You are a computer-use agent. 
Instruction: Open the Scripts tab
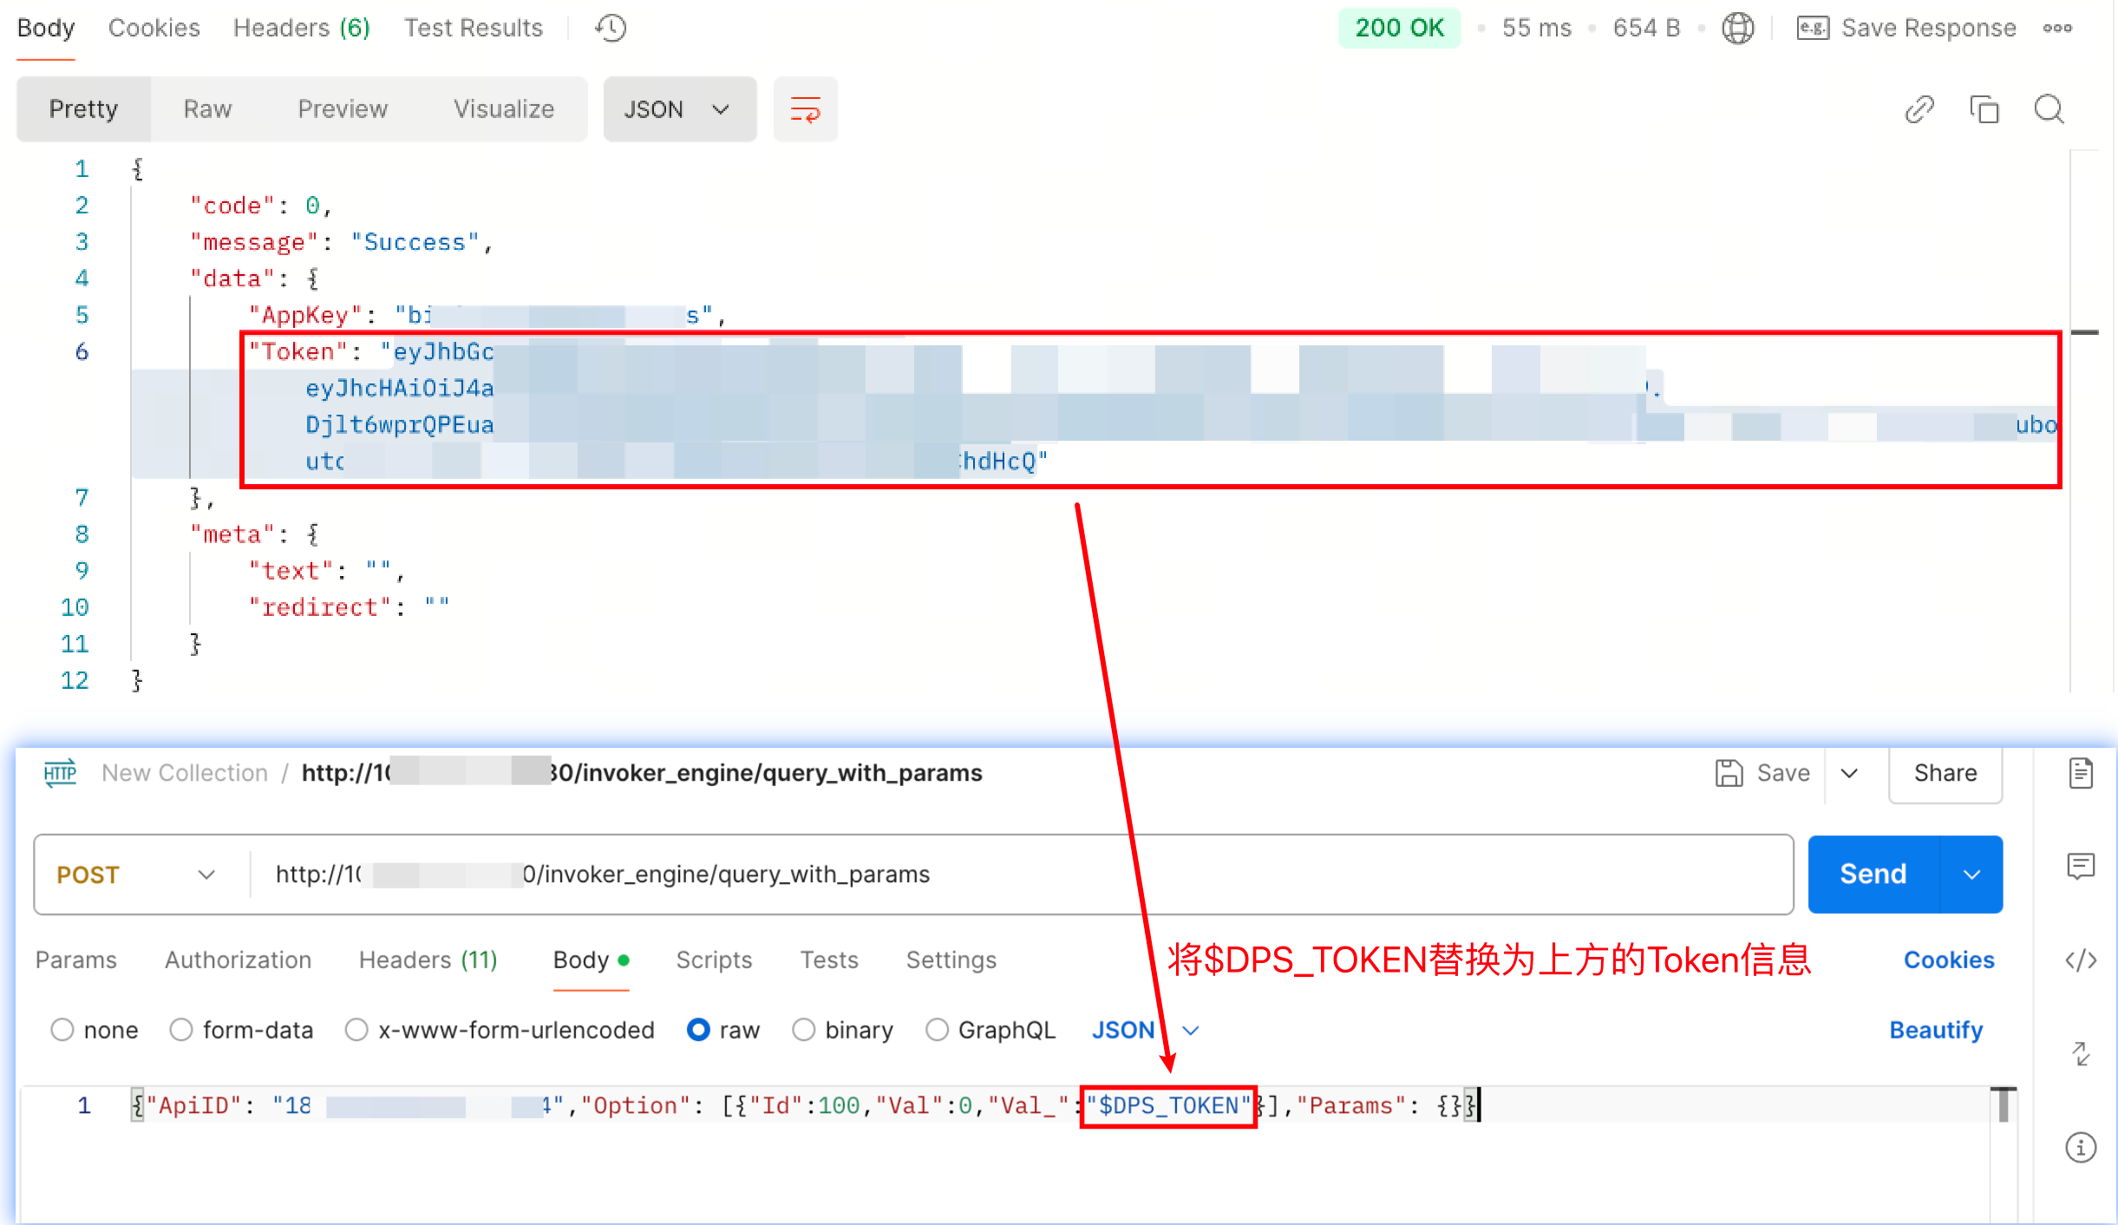pyautogui.click(x=714, y=960)
